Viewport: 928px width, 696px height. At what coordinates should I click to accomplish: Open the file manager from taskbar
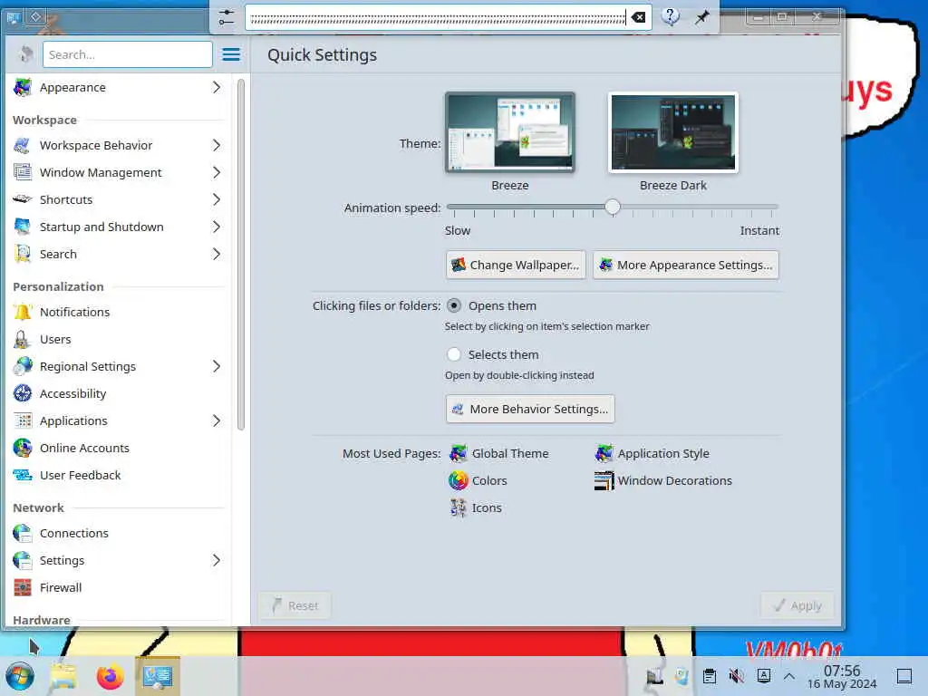tap(63, 676)
